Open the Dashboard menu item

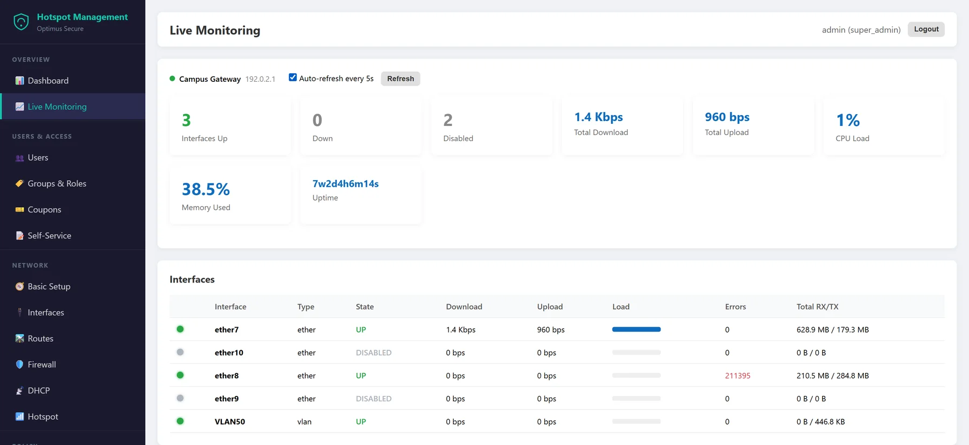73,81
